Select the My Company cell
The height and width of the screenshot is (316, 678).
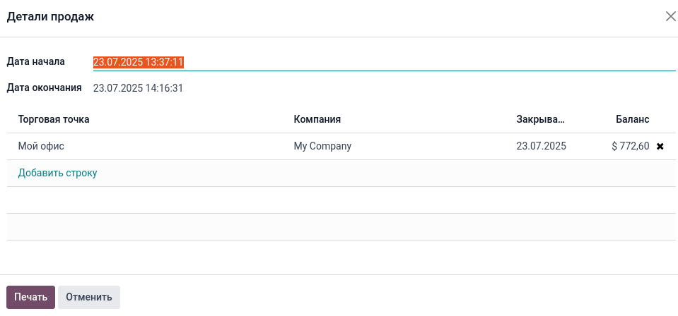322,147
